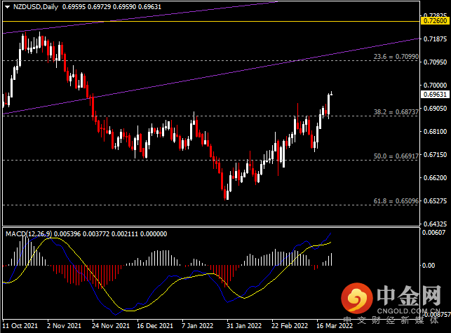Click the 24 Nov 2021 date label
This screenshot has width=451, height=333.
pos(111,326)
